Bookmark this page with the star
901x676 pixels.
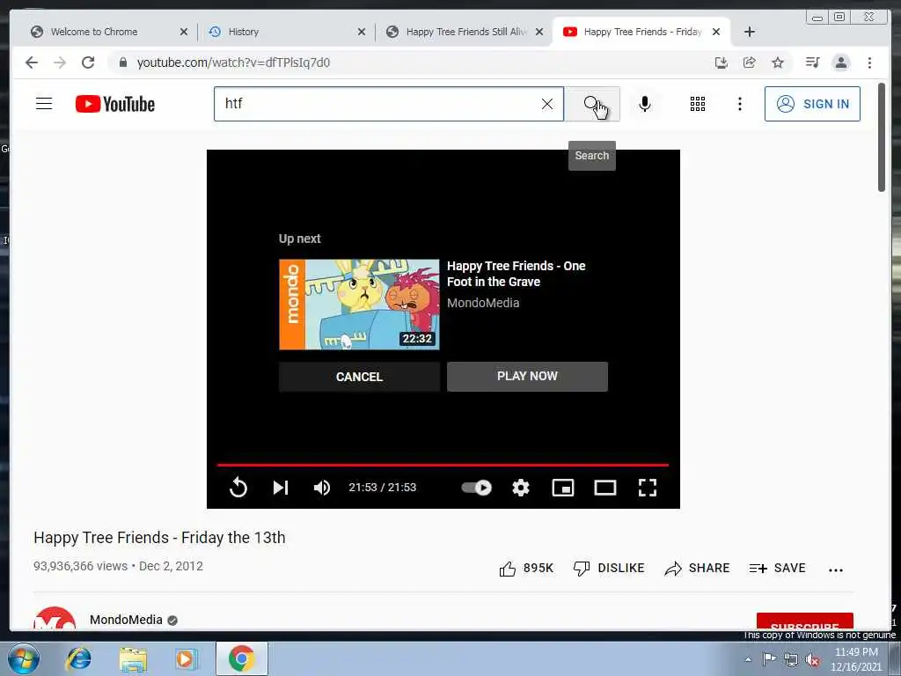778,62
